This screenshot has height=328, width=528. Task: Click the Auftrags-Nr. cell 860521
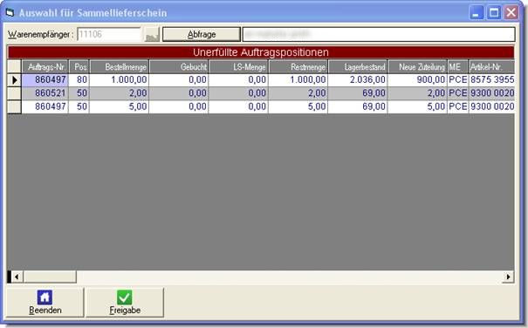click(45, 93)
